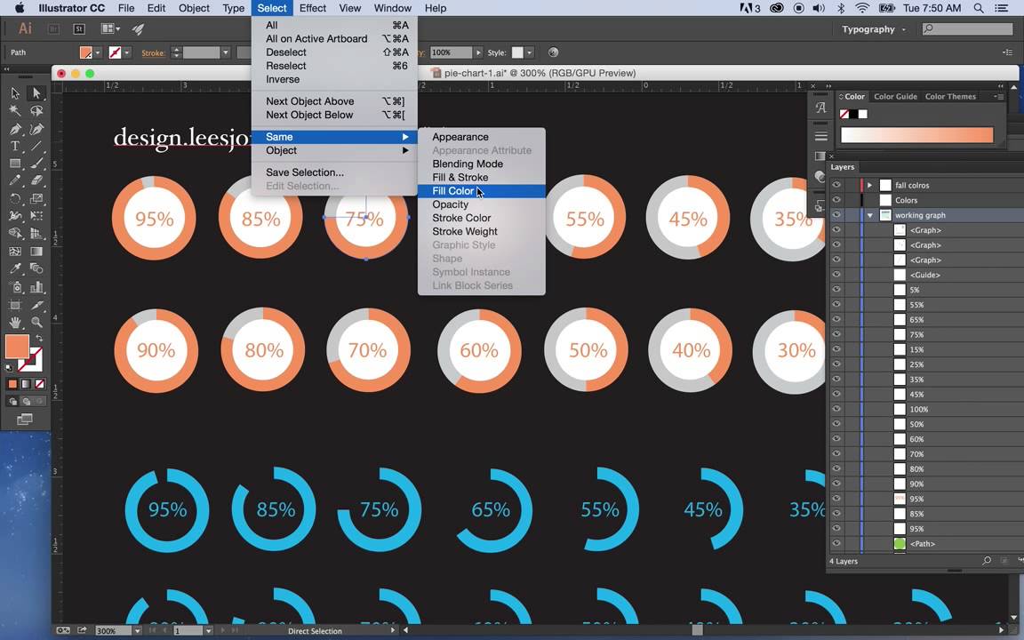Pick the Rectangle tool
The image size is (1024, 640).
15,164
